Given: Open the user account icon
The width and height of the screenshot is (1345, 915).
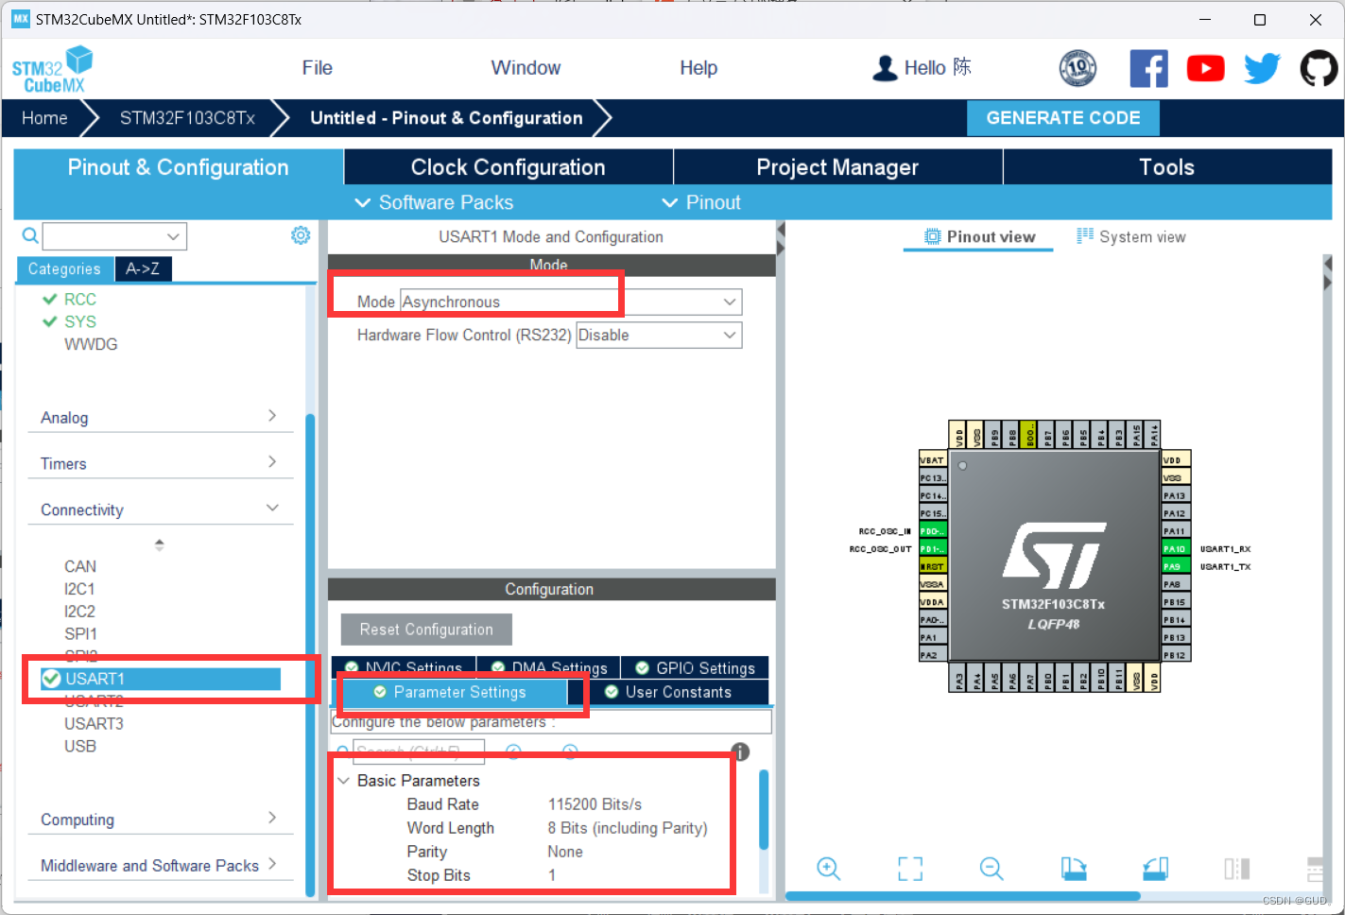Looking at the screenshot, I should click(x=885, y=68).
